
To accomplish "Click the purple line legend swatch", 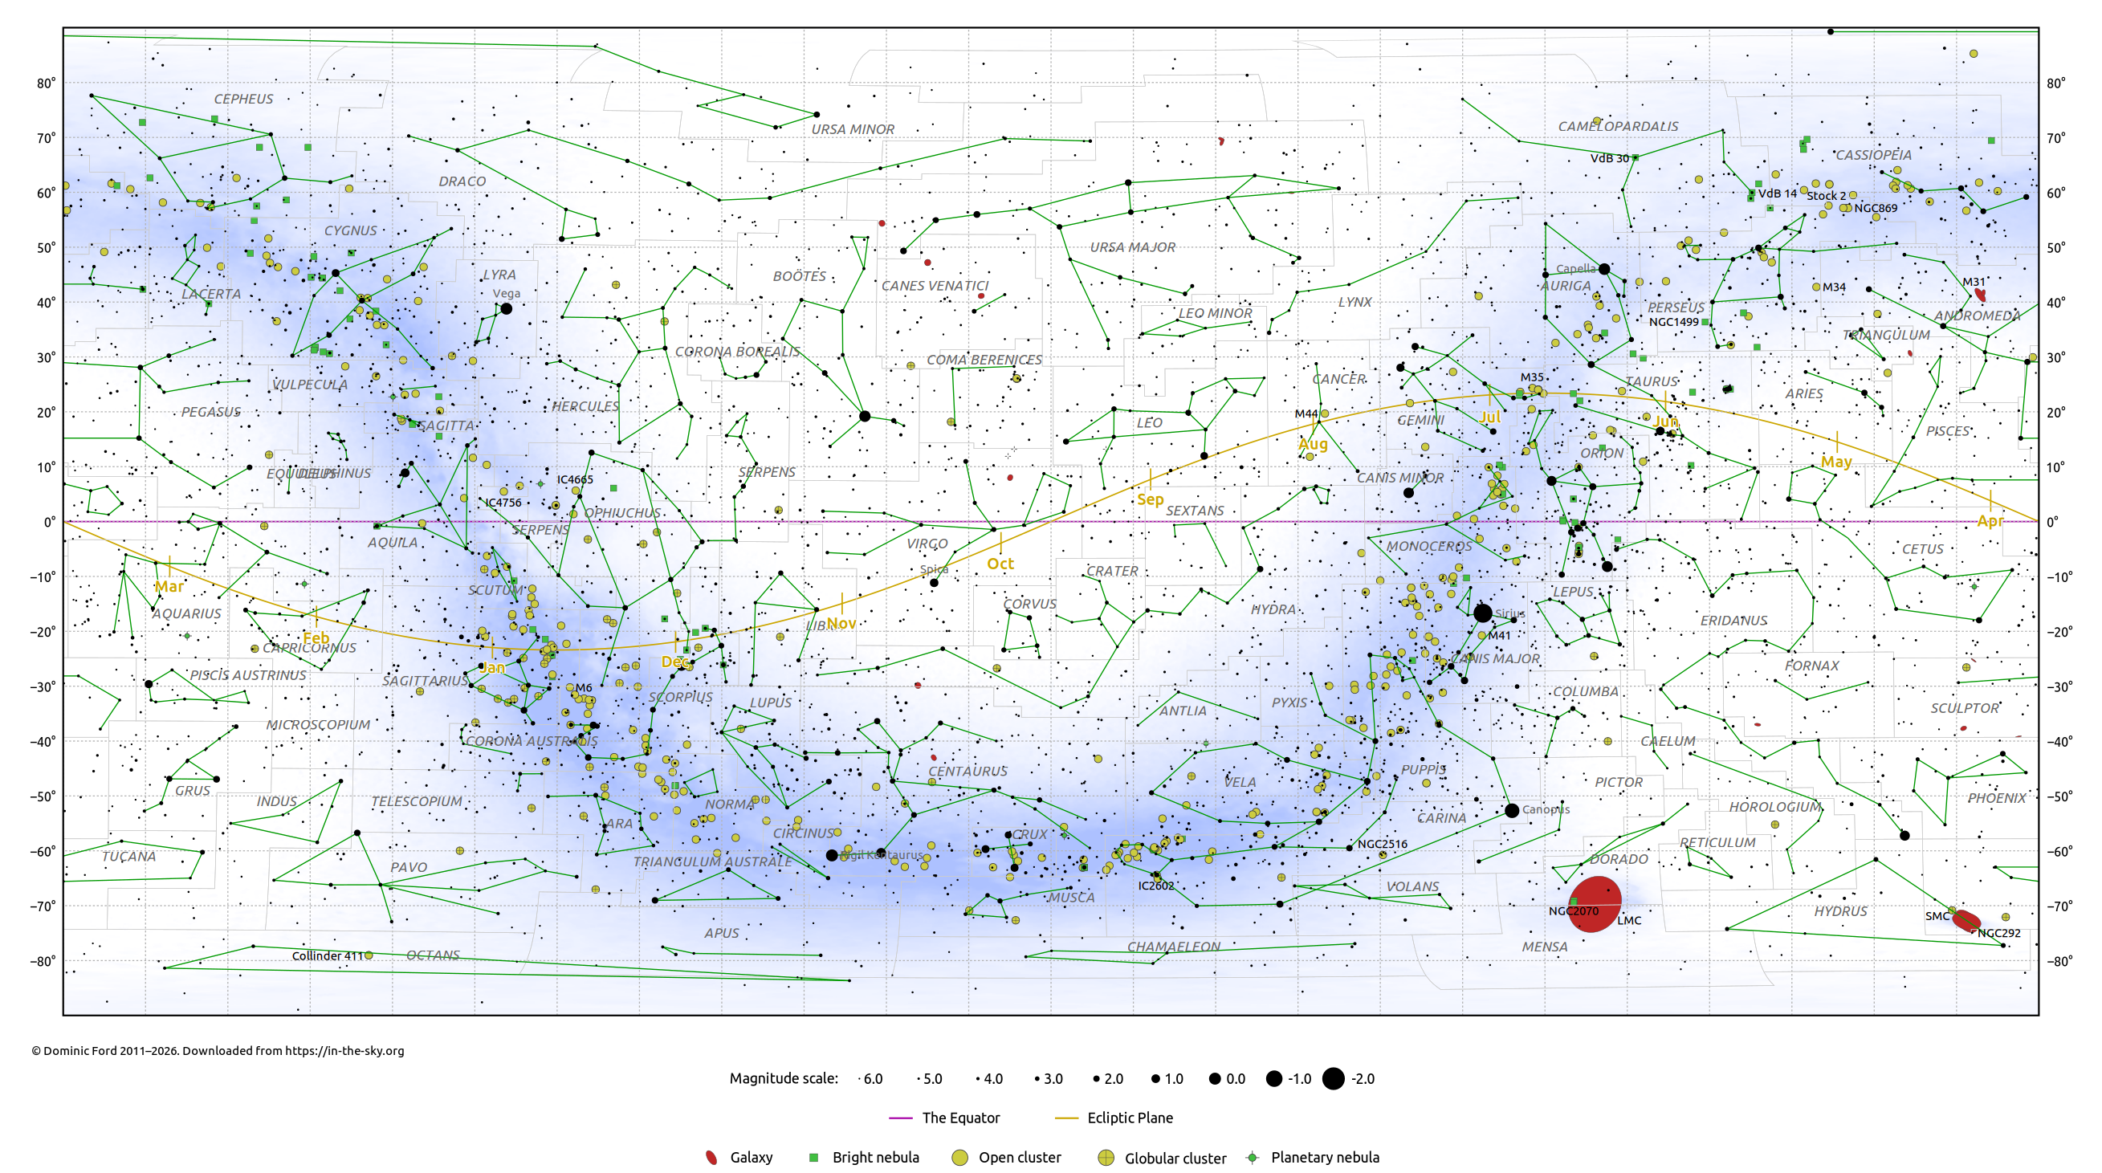I will [x=900, y=1118].
